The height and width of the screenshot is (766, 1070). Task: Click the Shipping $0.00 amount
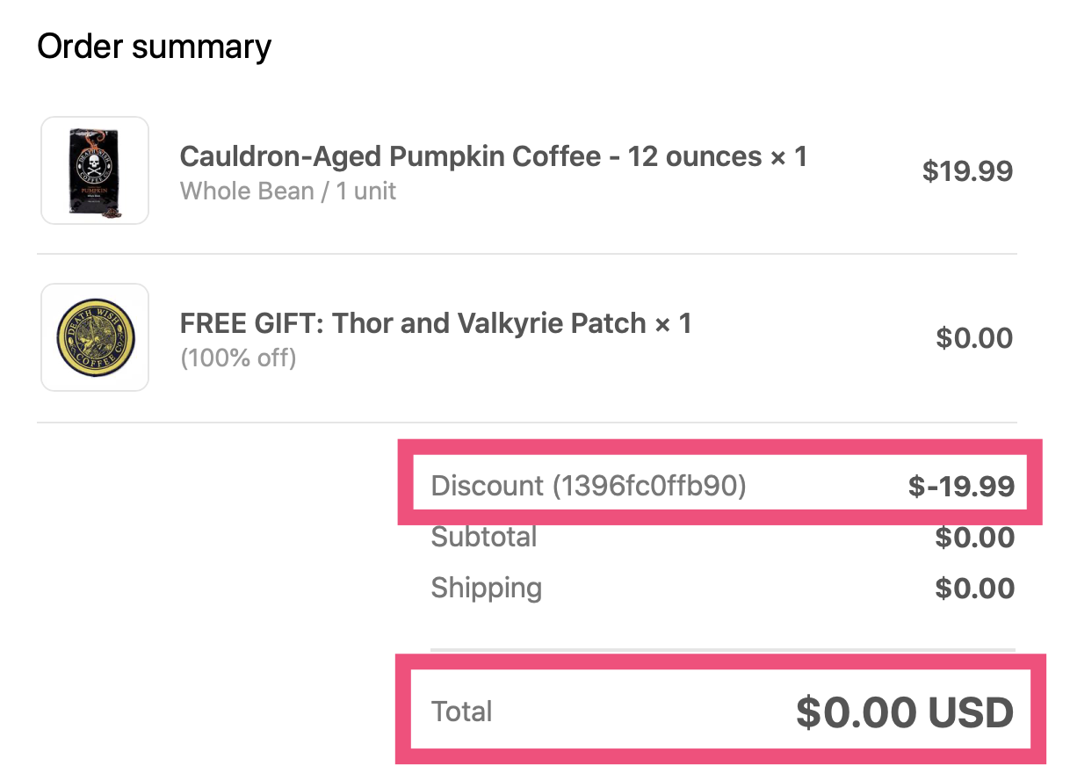click(974, 588)
